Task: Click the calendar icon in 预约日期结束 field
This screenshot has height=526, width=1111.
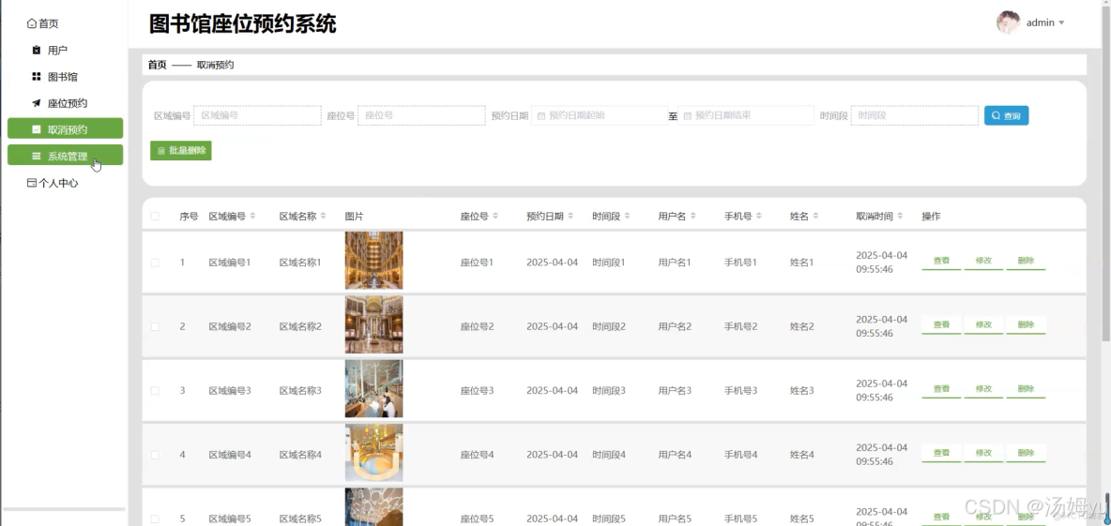Action: [687, 115]
